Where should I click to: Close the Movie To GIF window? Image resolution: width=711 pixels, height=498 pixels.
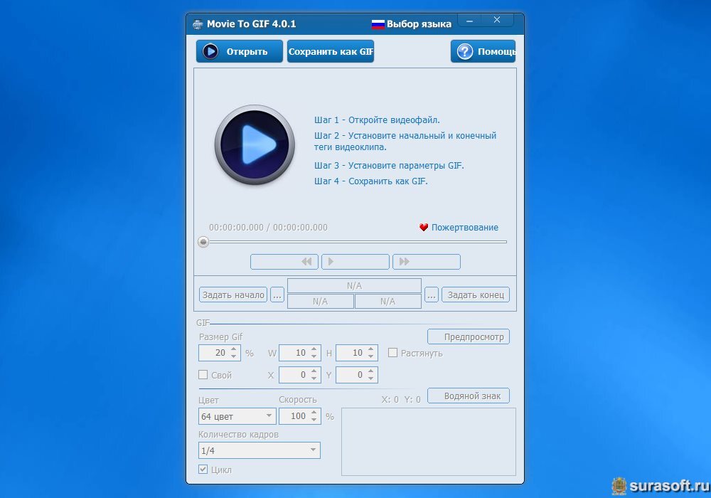pyautogui.click(x=497, y=20)
